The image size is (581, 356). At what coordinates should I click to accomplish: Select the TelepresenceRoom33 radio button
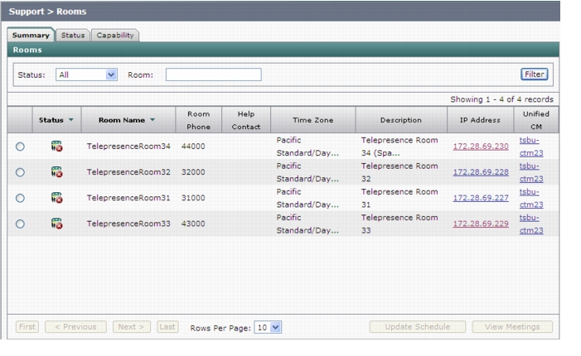[20, 224]
